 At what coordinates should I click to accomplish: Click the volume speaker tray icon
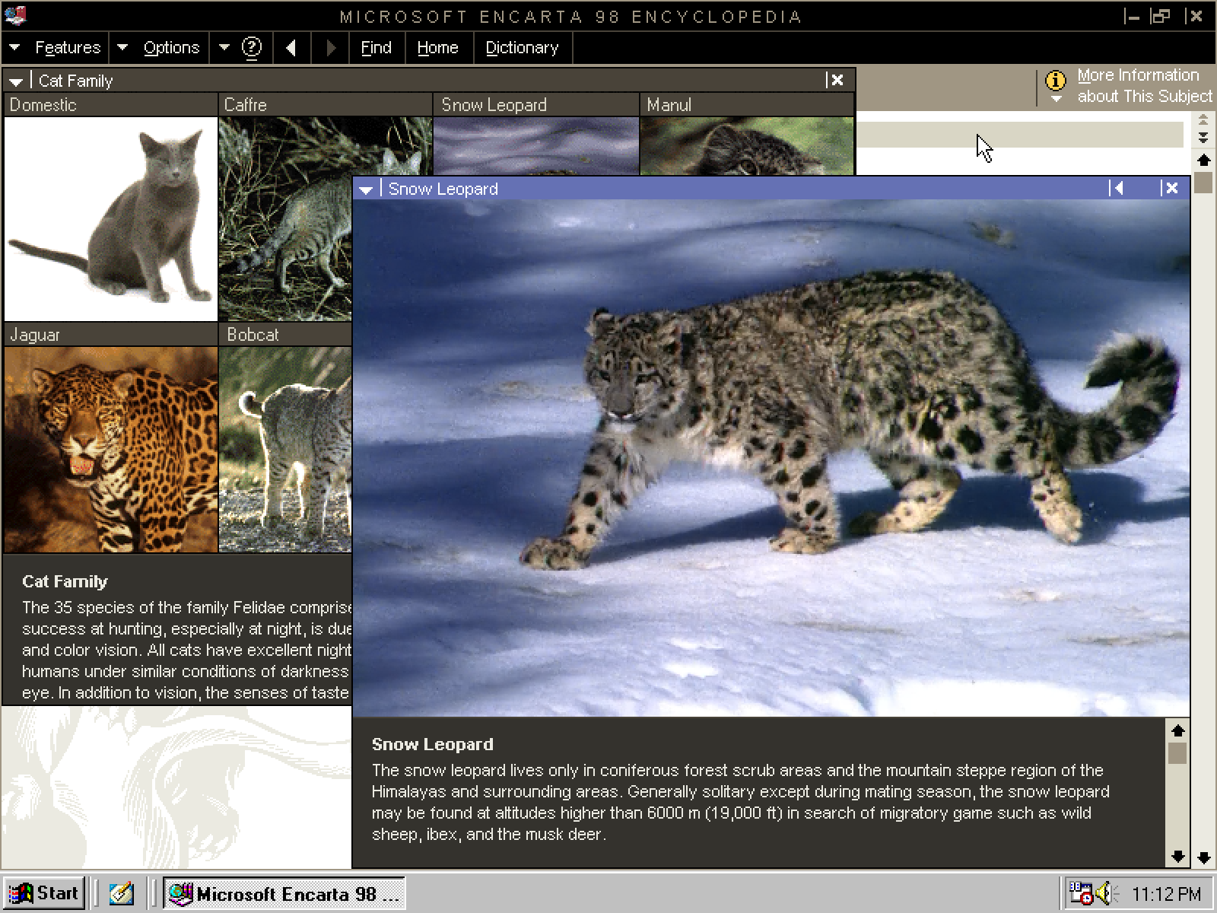click(x=1104, y=892)
